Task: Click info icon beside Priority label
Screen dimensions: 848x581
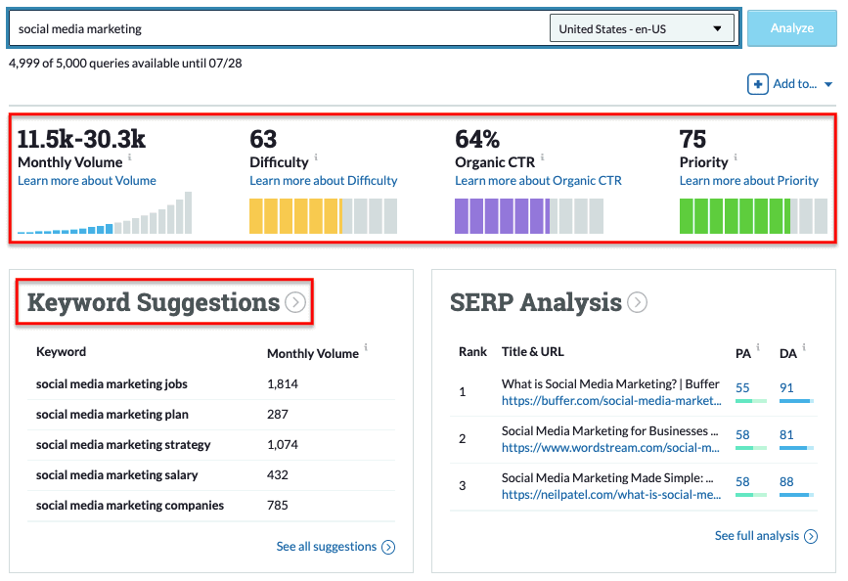Action: pos(736,157)
